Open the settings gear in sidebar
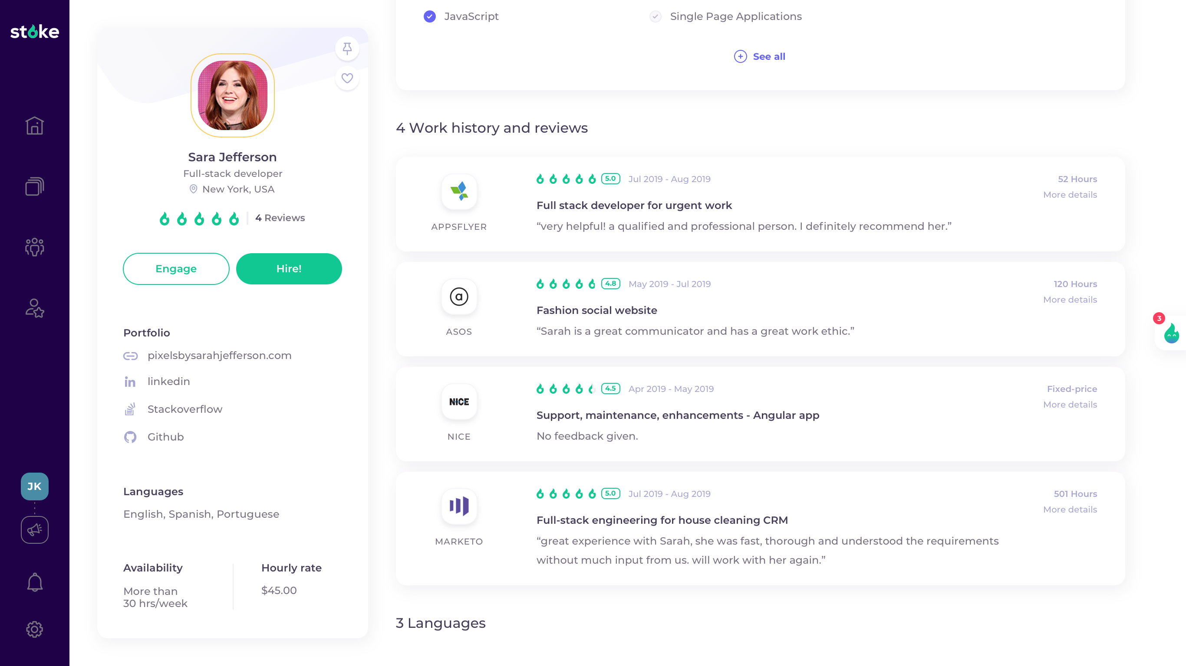Screen dimensions: 1186x666 pyautogui.click(x=35, y=629)
